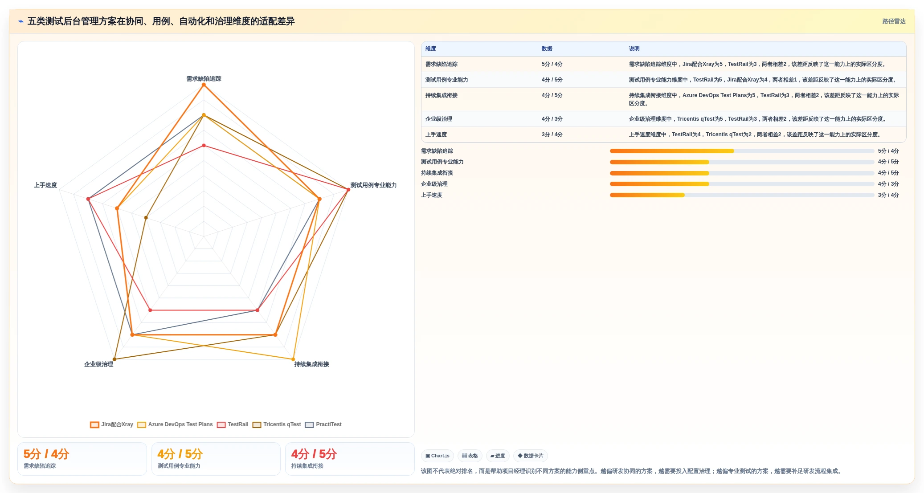Click the 企业级治理 radar axis label
Image resolution: width=924 pixels, height=493 pixels.
(98, 364)
